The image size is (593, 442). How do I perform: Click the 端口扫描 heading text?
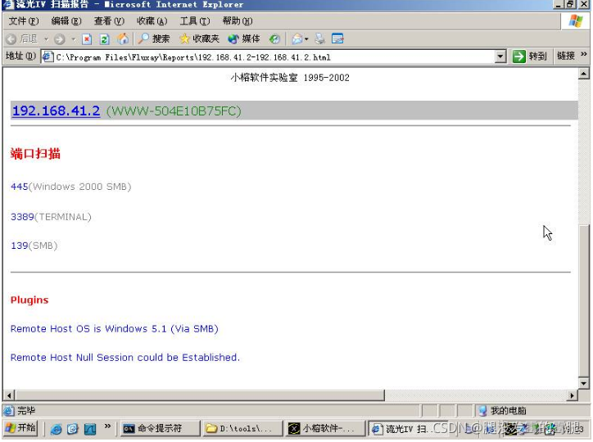(x=35, y=154)
